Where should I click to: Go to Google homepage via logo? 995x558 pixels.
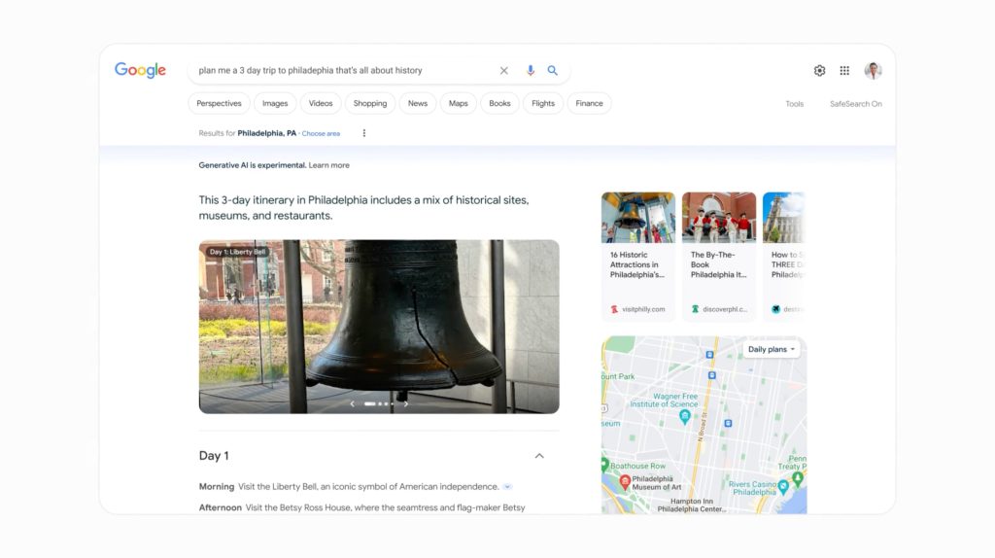point(140,70)
